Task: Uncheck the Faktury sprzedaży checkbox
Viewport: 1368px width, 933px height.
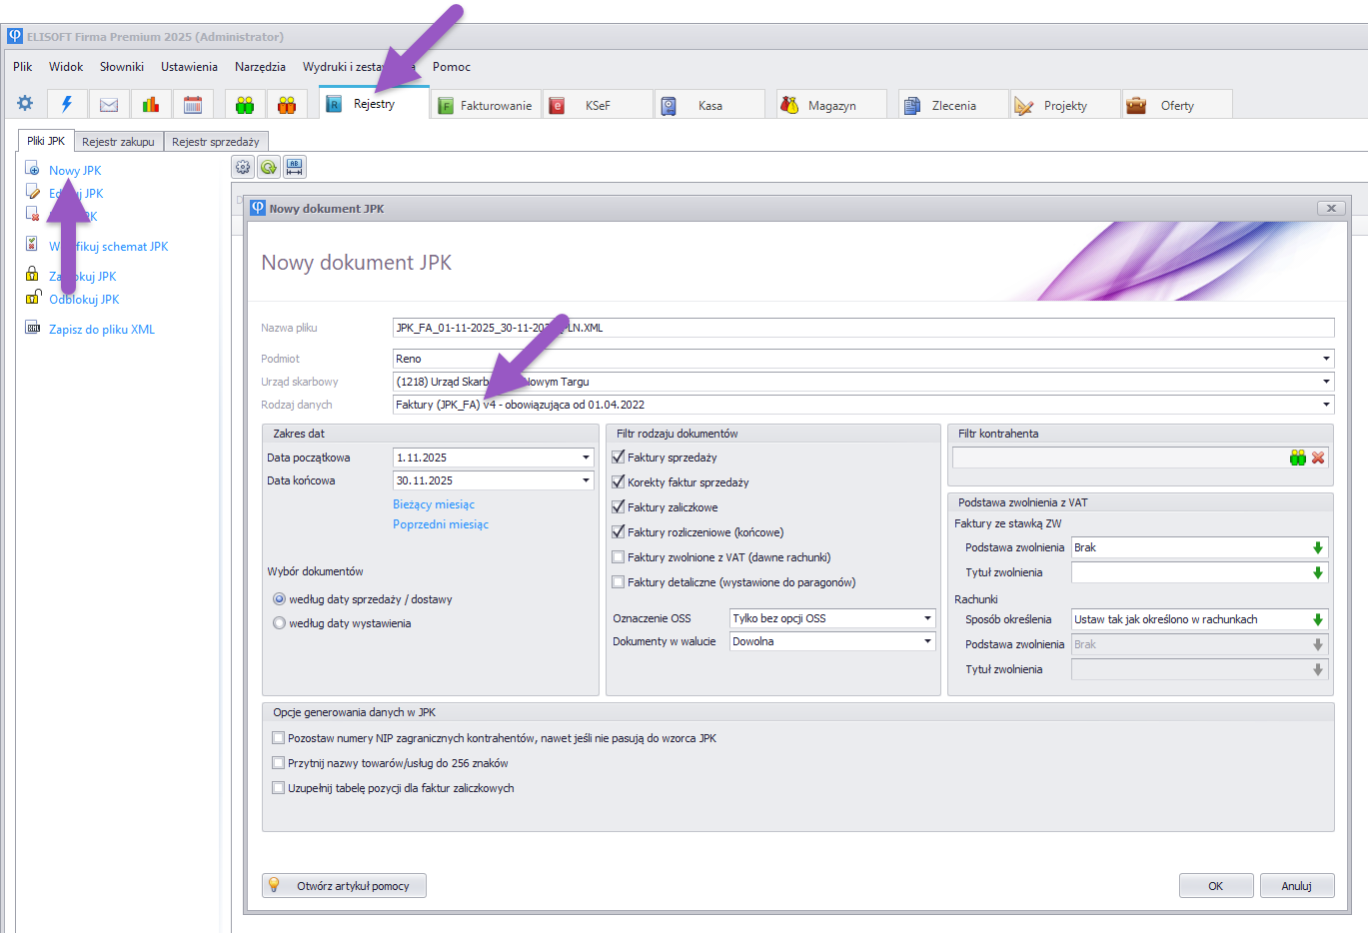Action: point(619,458)
